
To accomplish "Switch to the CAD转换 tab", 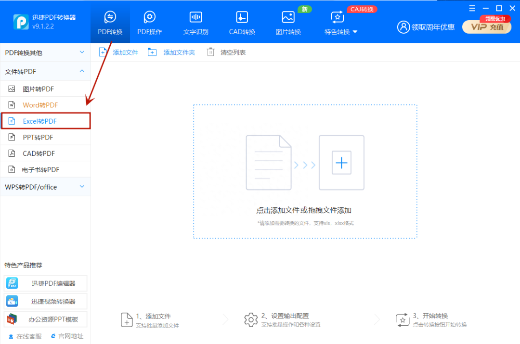I will point(242,23).
